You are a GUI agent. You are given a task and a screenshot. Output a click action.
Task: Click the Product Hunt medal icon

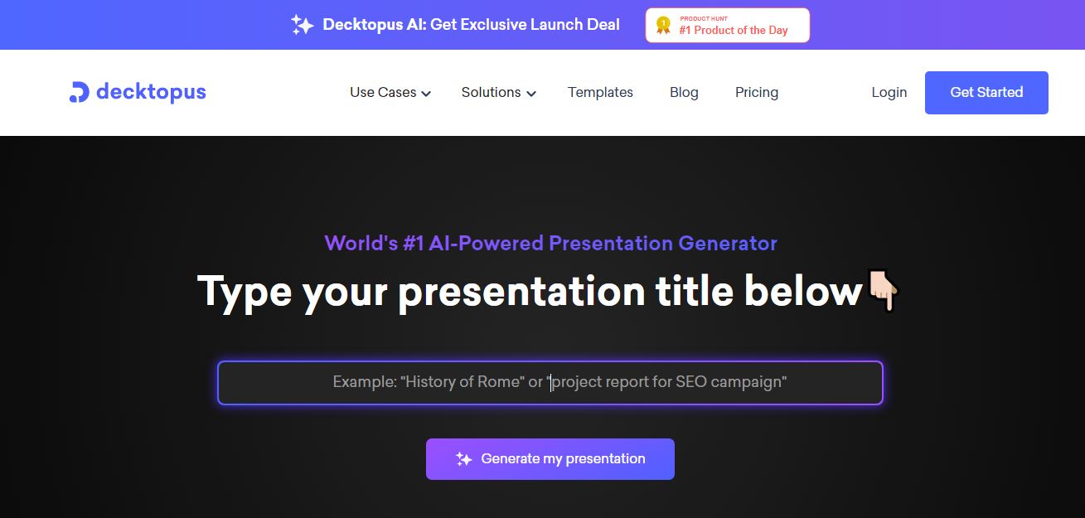click(663, 25)
